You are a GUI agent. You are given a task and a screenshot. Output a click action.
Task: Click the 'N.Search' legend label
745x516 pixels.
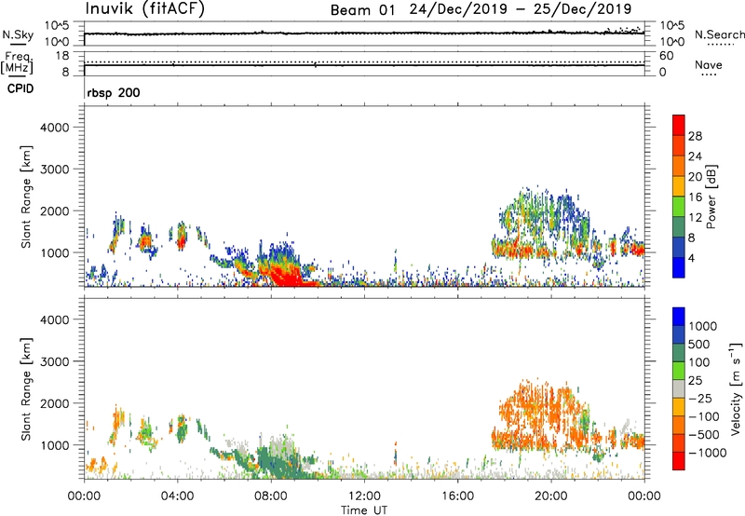click(719, 34)
